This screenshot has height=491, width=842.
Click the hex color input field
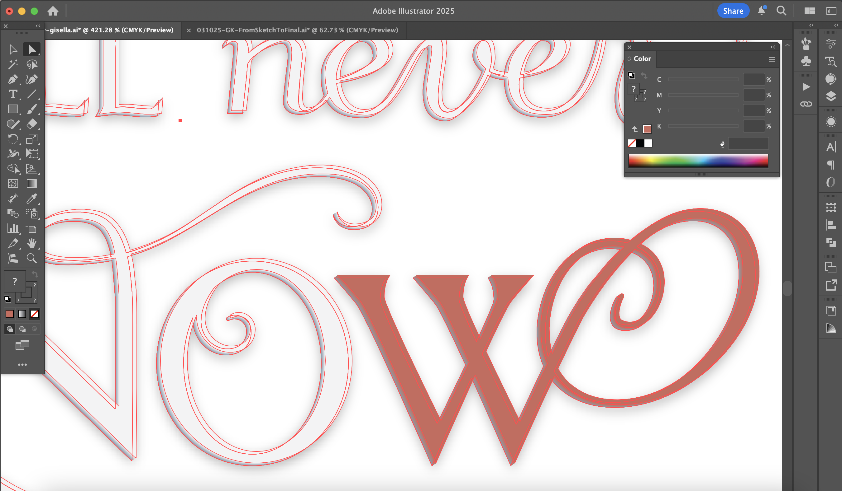coord(748,144)
